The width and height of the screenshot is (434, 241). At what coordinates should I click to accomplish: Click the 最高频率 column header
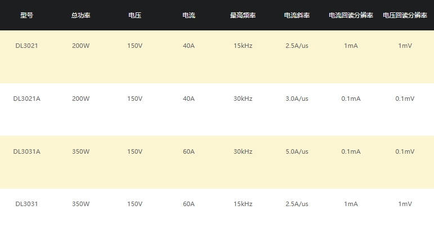tap(243, 15)
